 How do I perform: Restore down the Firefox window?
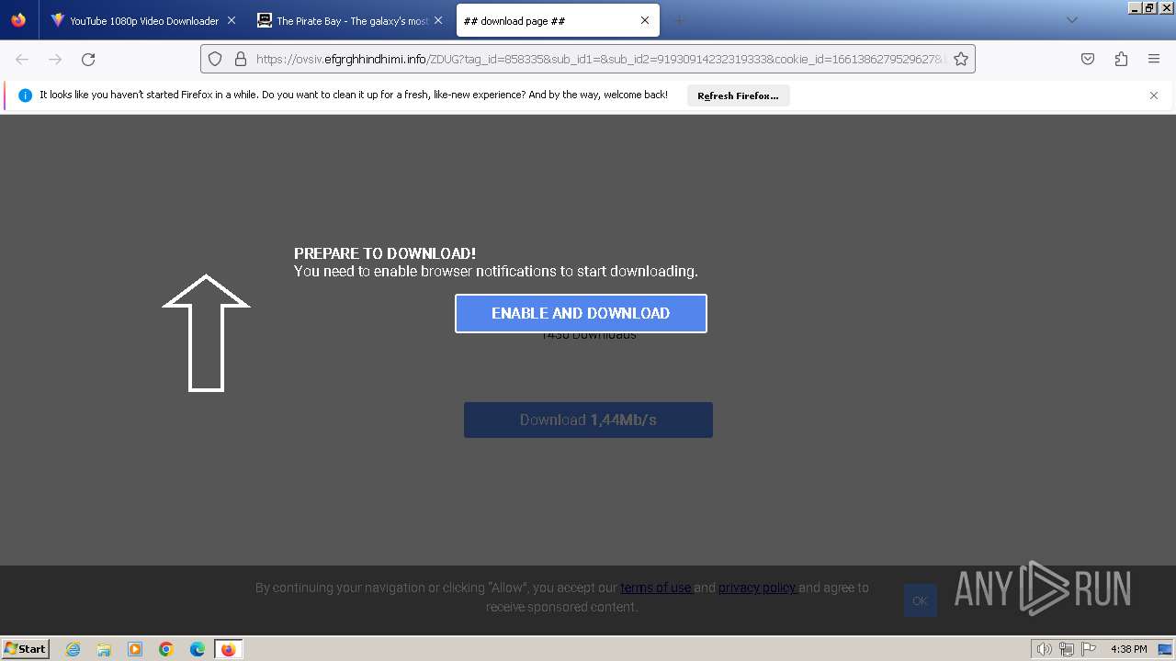(1149, 7)
